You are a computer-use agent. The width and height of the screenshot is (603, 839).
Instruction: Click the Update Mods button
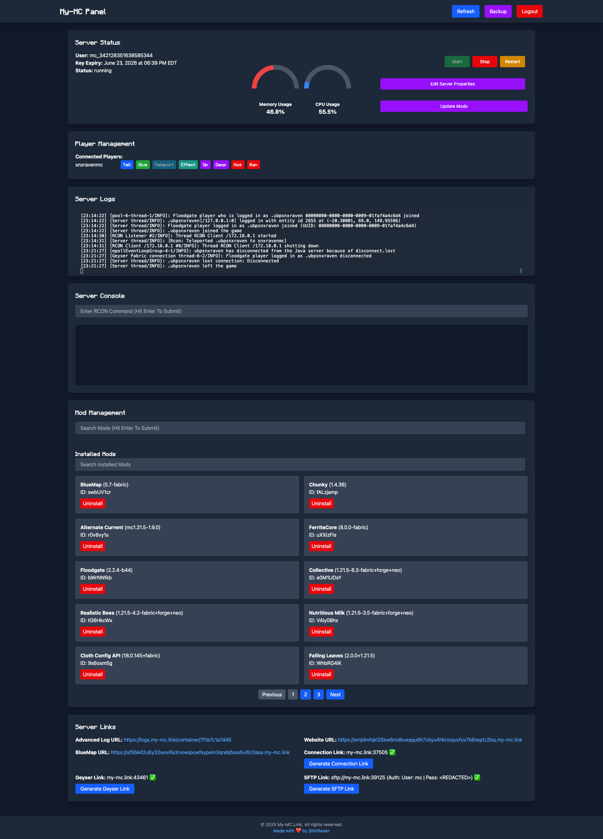454,106
